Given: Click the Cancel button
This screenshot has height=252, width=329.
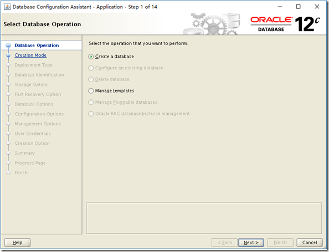Looking at the screenshot, I should tap(310, 243).
